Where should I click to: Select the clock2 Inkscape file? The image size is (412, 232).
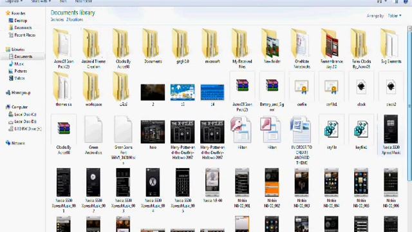(391, 90)
